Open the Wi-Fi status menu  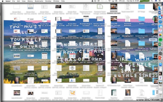[109, 1]
